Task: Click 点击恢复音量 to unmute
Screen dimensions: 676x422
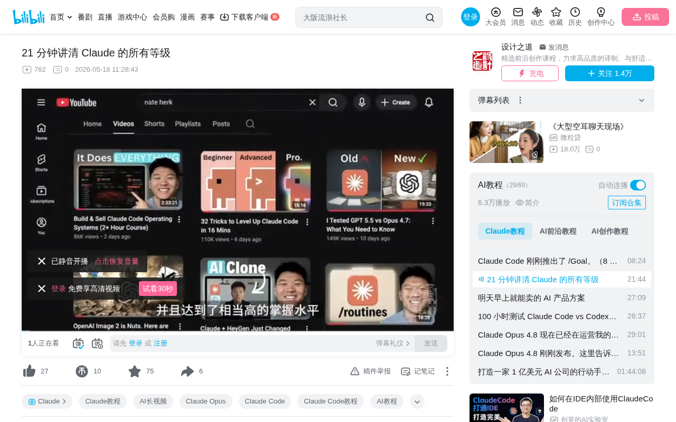Action: tap(117, 261)
